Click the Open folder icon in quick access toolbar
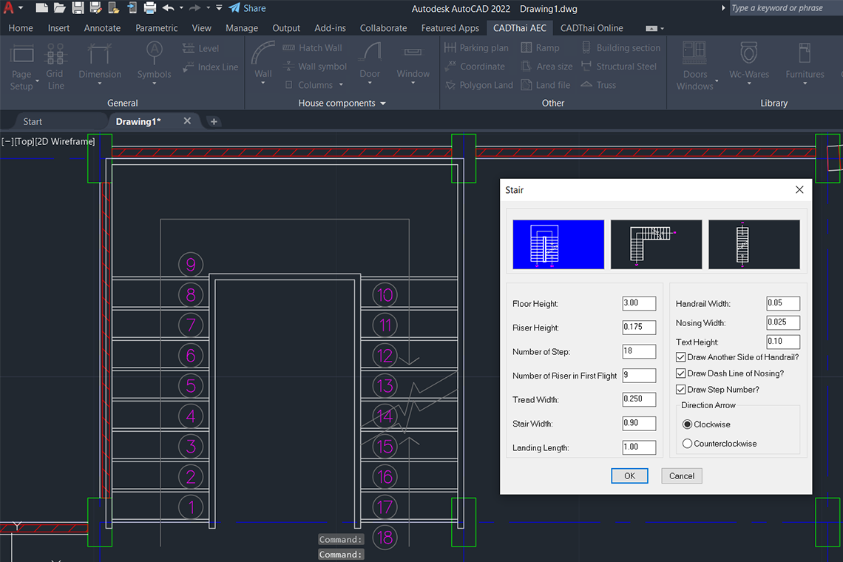This screenshot has height=562, width=843. (60, 7)
